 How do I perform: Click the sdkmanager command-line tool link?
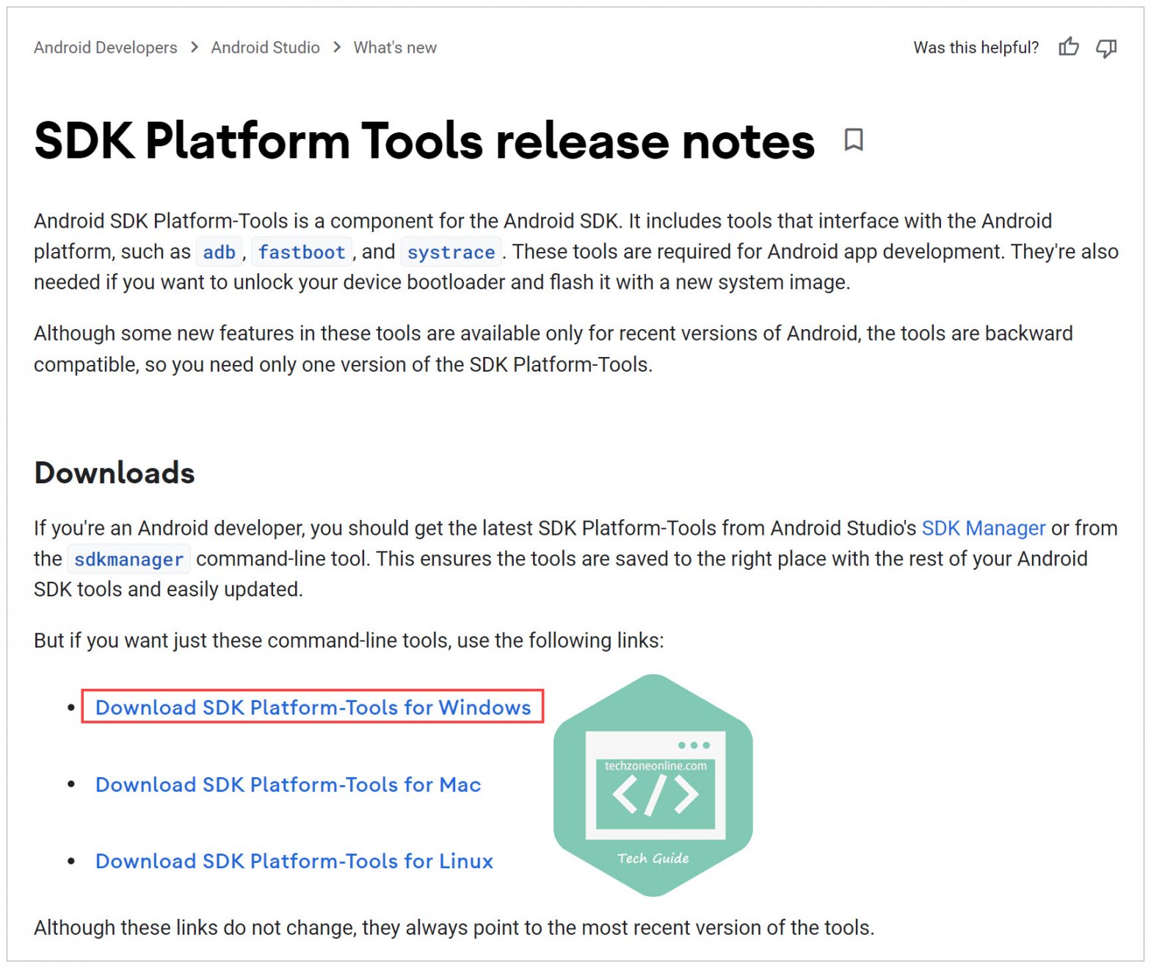point(128,559)
